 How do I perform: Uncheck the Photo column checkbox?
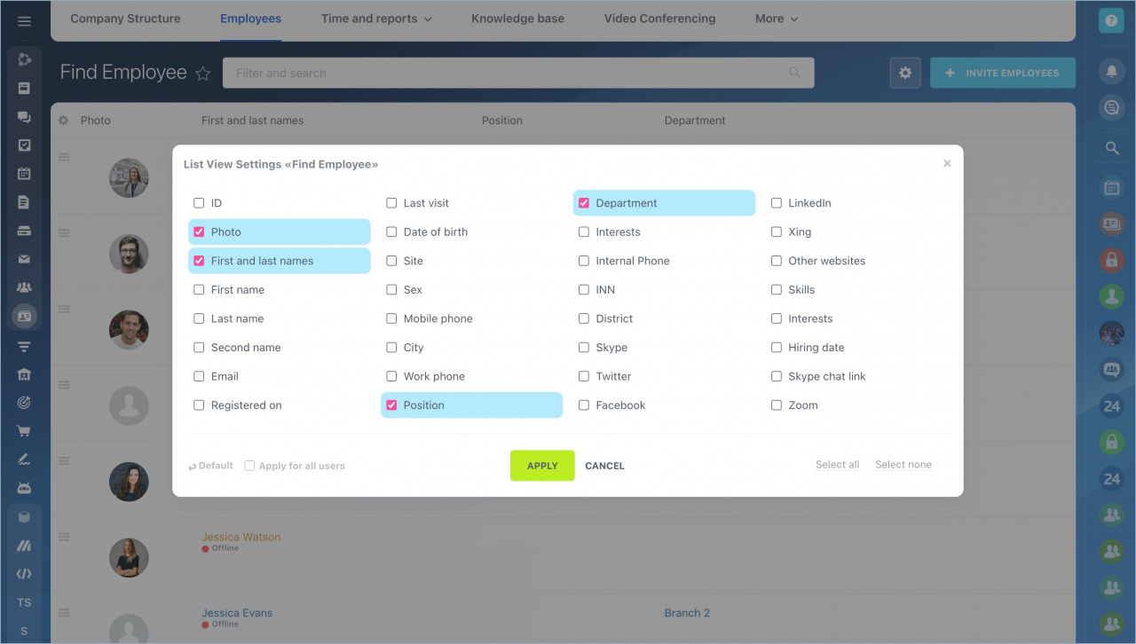coord(199,232)
